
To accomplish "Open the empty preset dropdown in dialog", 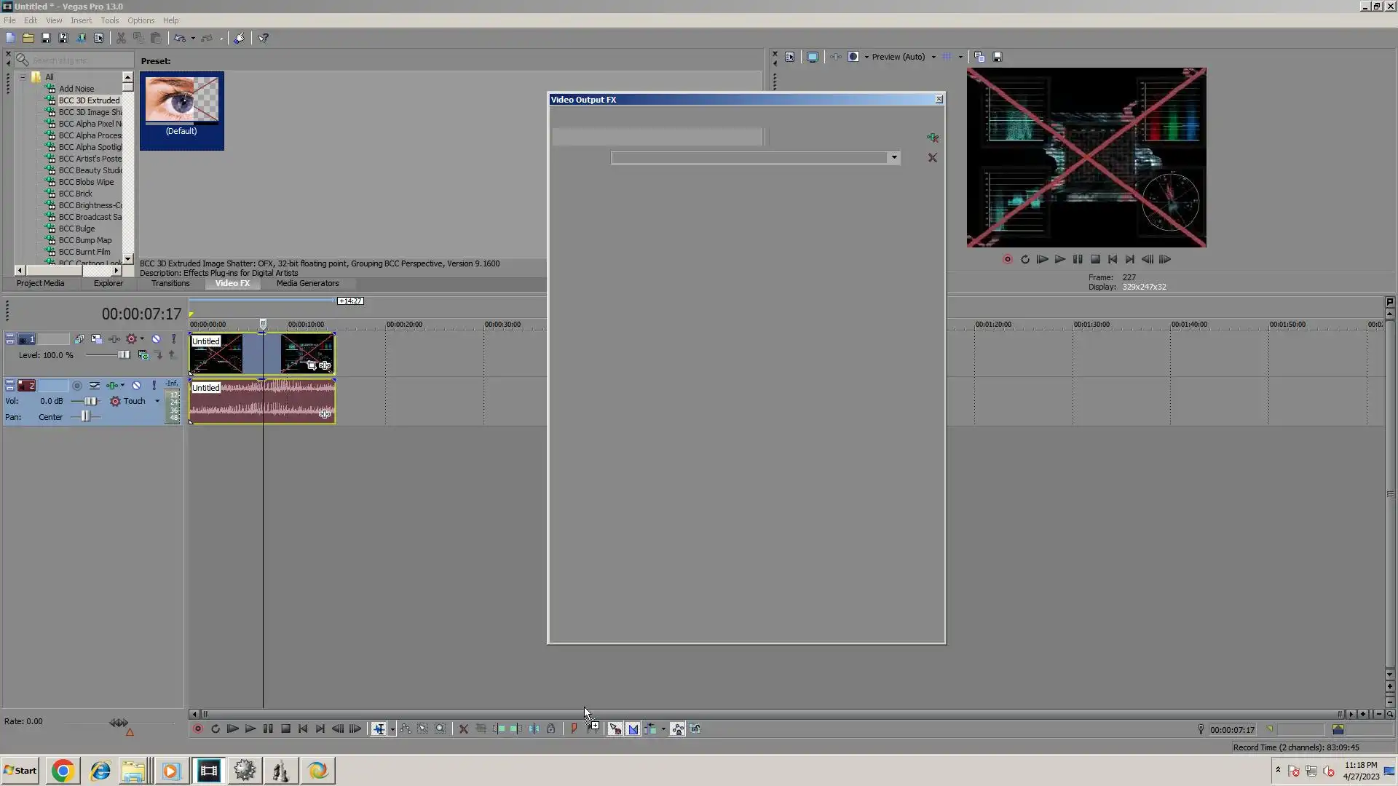I will tap(894, 158).
